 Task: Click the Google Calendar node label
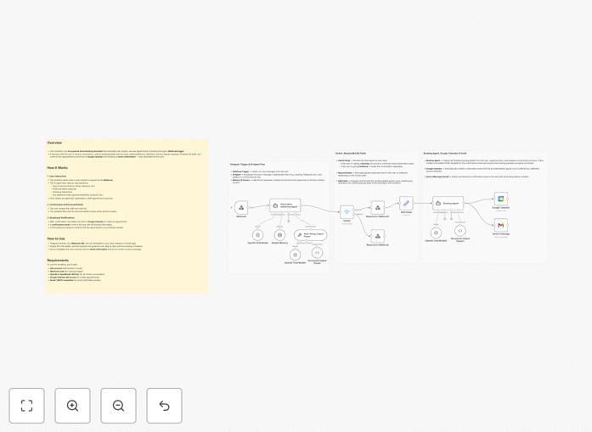point(500,207)
